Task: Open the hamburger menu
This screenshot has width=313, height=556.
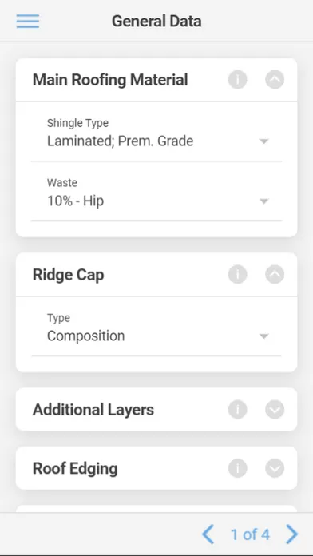Action: 28,21
